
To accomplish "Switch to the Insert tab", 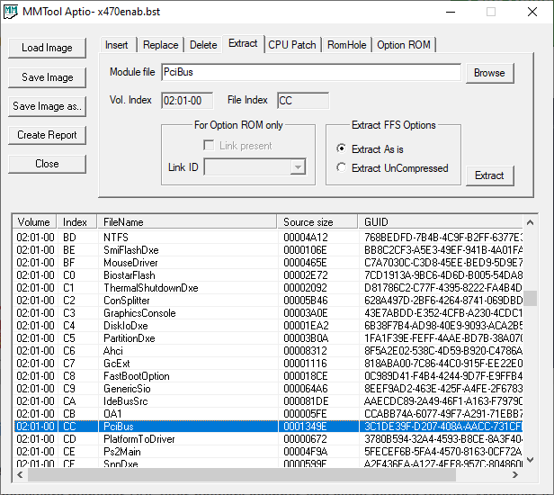I will (116, 45).
